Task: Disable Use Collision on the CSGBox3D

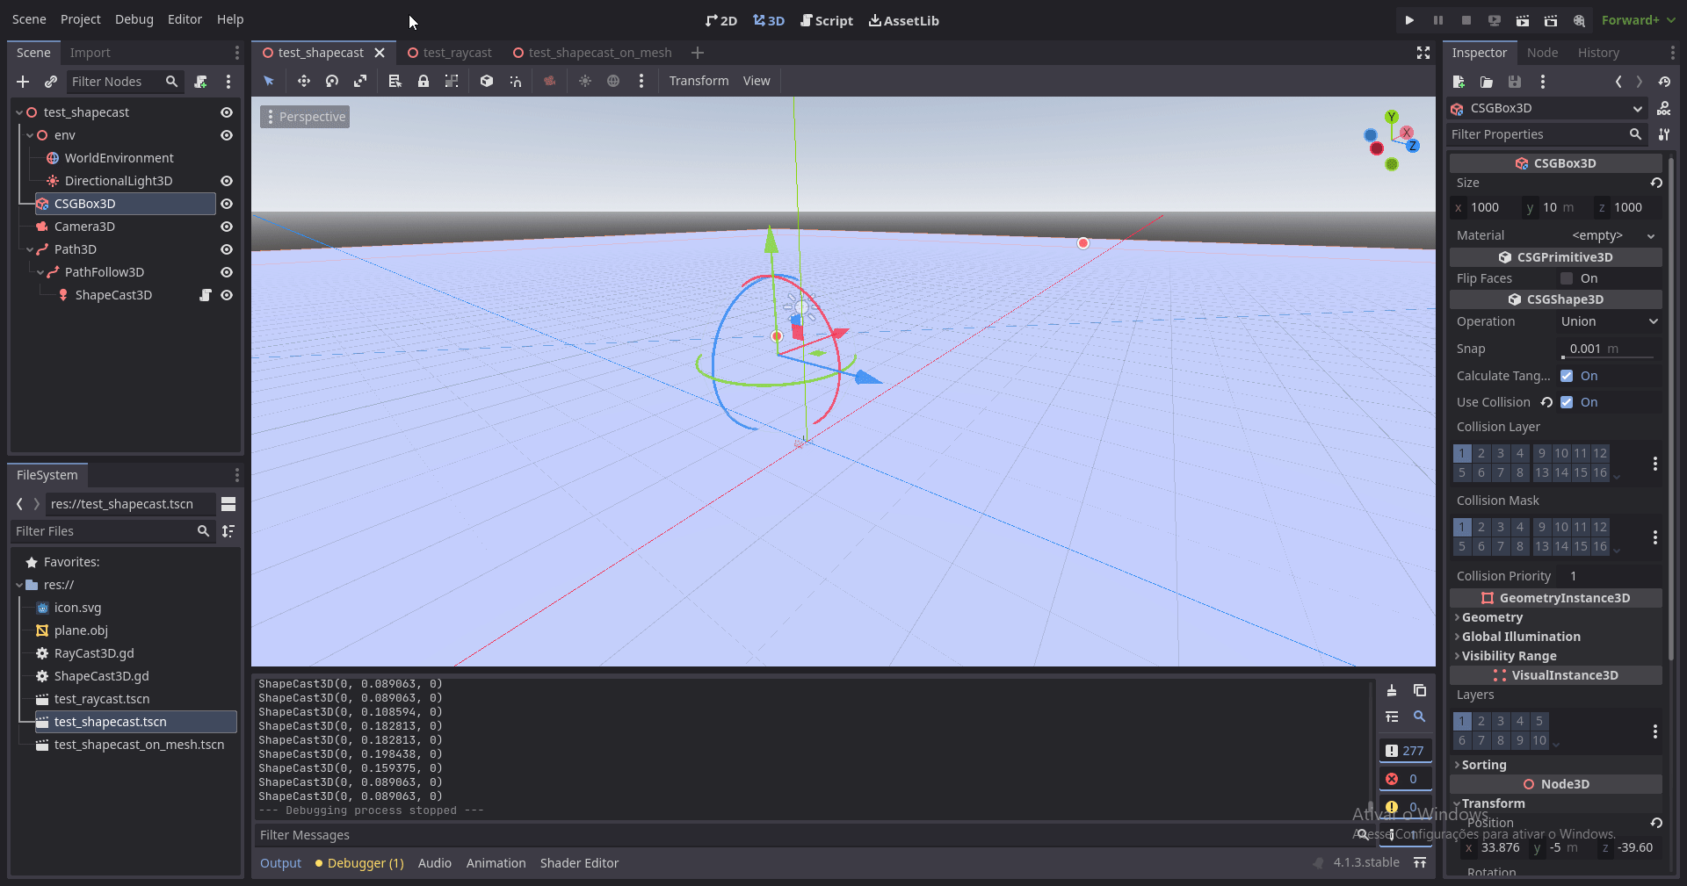Action: tap(1568, 402)
